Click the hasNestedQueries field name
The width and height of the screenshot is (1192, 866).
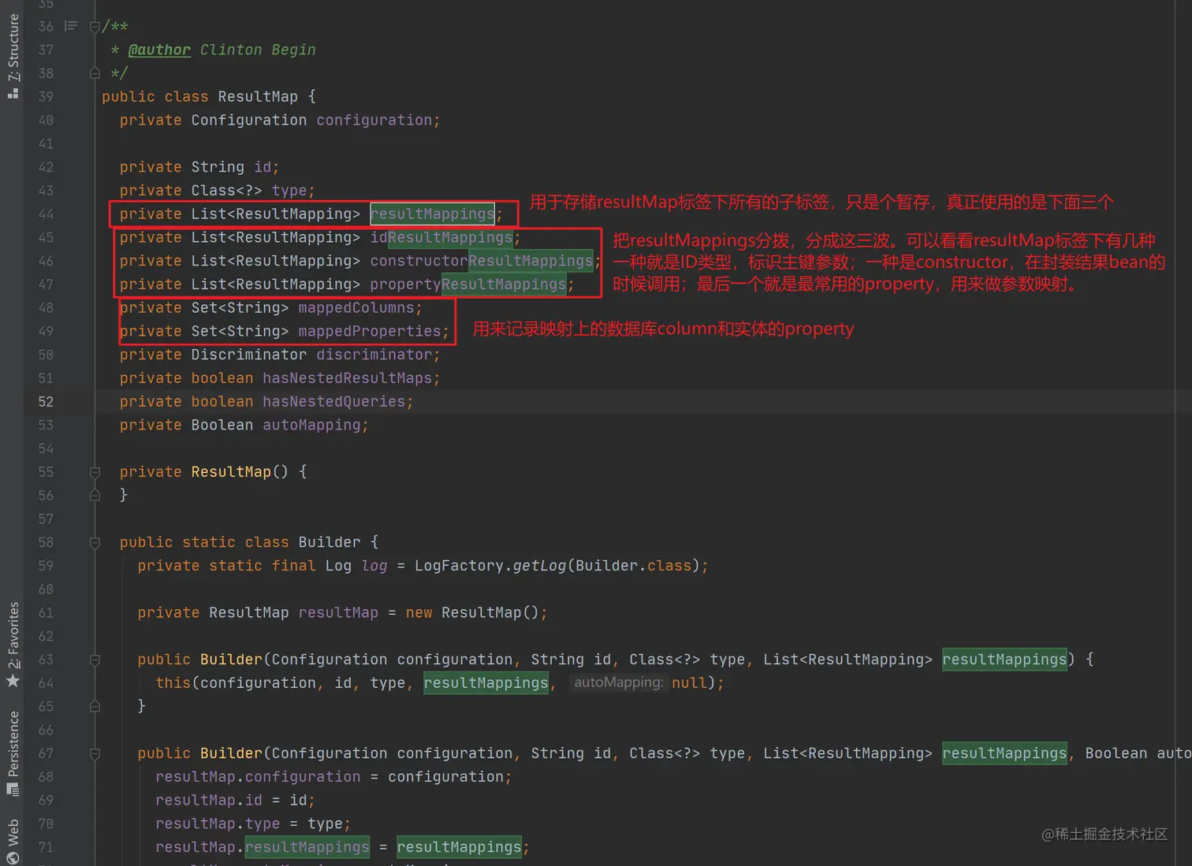pos(334,401)
